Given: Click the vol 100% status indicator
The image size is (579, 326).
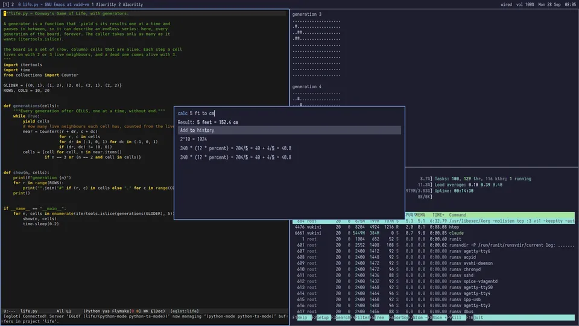Looking at the screenshot, I should tap(525, 4).
